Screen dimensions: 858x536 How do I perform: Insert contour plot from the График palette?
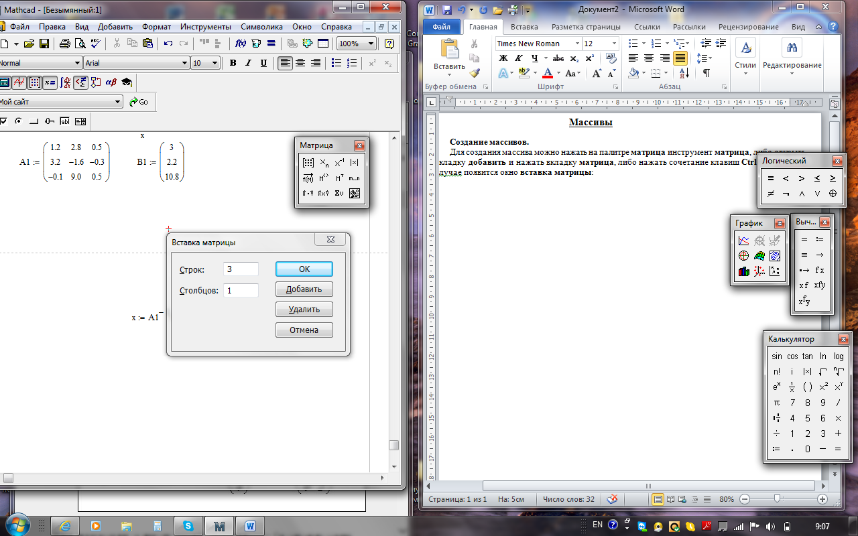(774, 256)
